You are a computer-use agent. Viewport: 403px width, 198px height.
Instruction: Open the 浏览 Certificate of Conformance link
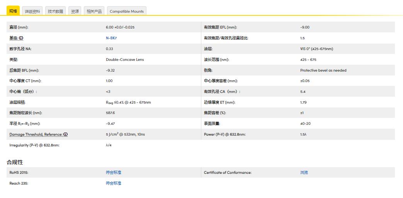[304, 173]
